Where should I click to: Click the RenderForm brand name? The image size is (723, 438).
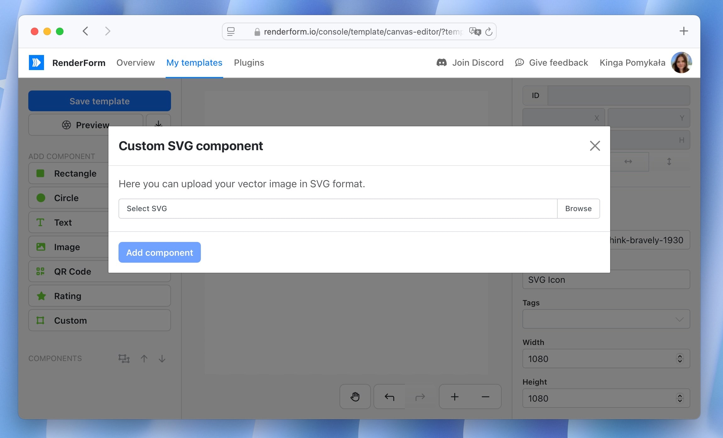point(79,63)
